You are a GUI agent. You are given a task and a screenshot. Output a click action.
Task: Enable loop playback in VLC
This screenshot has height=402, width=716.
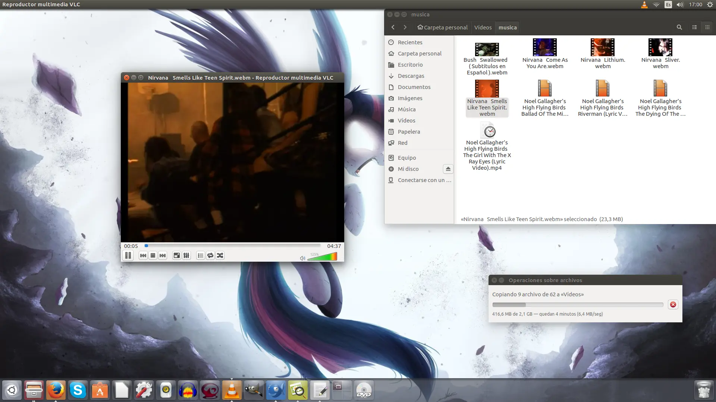pyautogui.click(x=210, y=255)
